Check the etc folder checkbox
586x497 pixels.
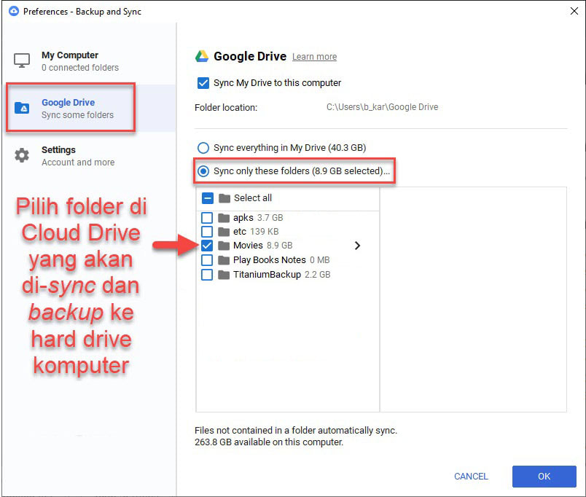[x=207, y=232]
